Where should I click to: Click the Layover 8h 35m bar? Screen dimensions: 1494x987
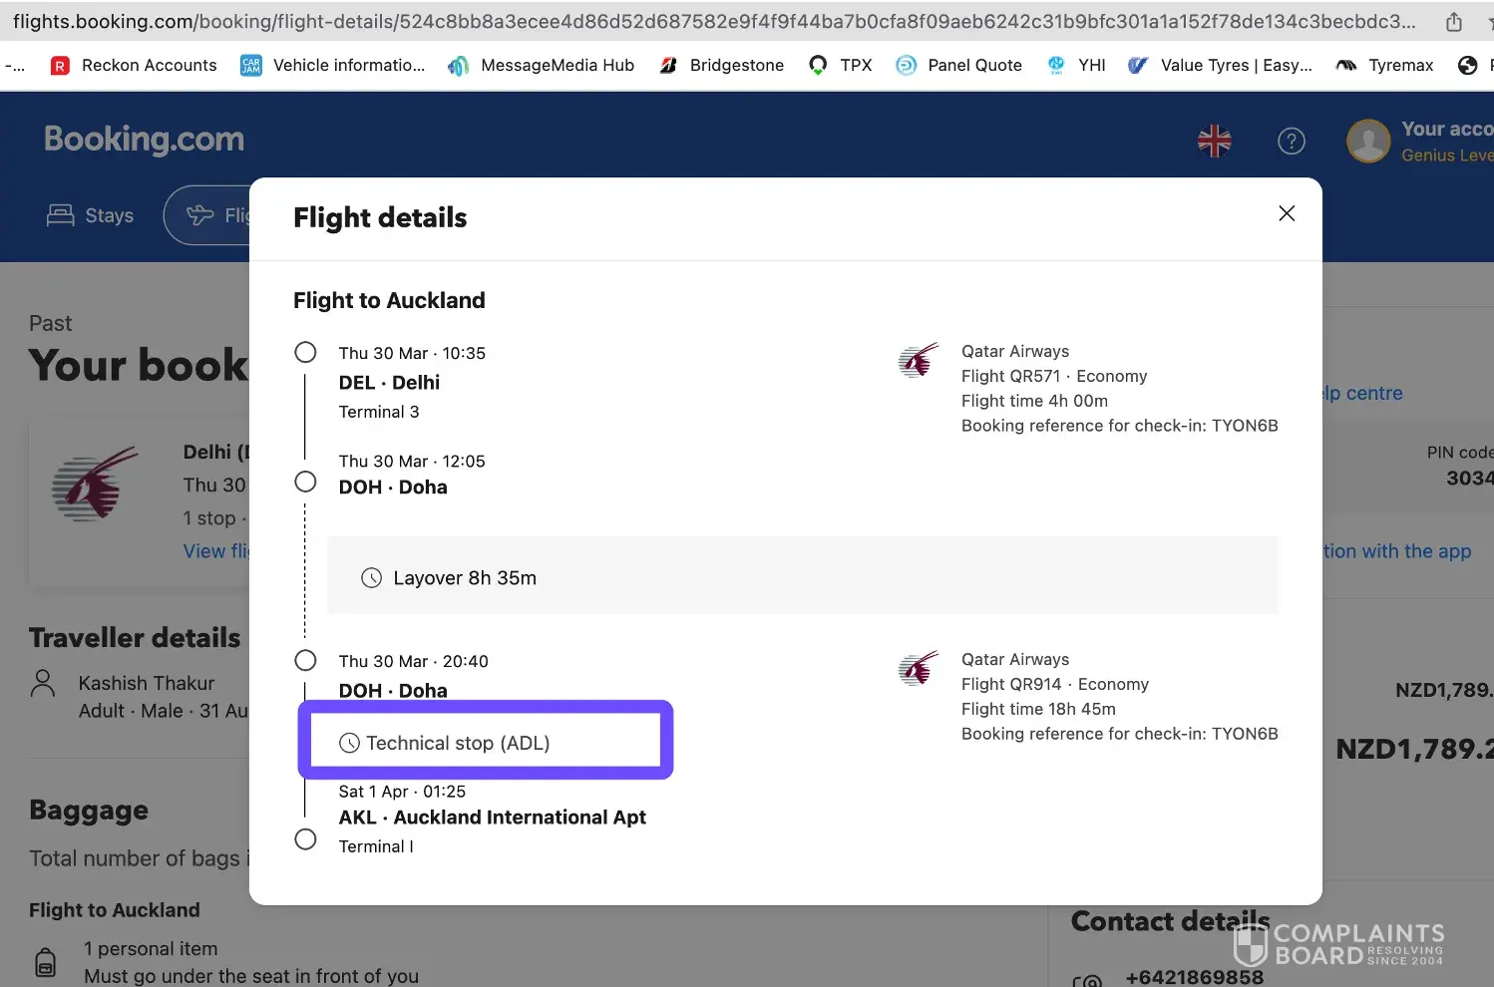click(x=802, y=577)
